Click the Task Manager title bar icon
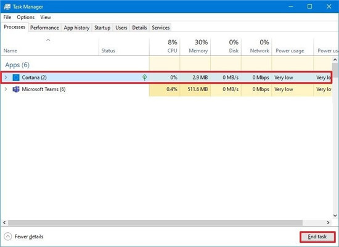 [x=7, y=7]
